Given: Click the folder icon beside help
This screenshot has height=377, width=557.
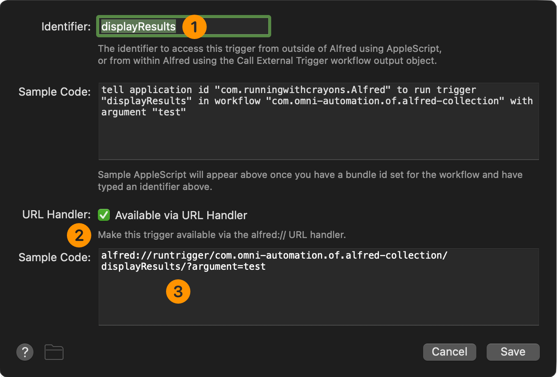Looking at the screenshot, I should pos(54,352).
